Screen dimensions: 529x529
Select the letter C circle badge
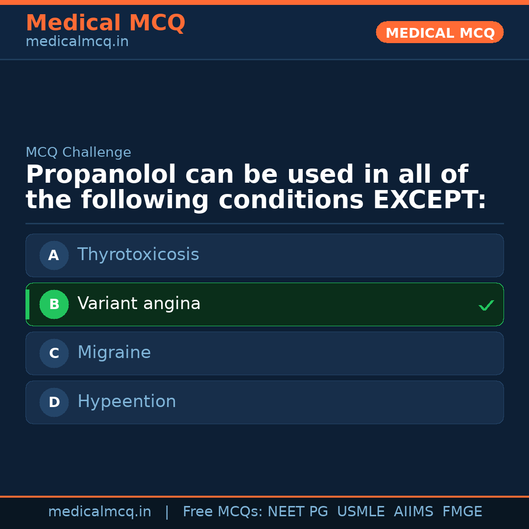[54, 353]
